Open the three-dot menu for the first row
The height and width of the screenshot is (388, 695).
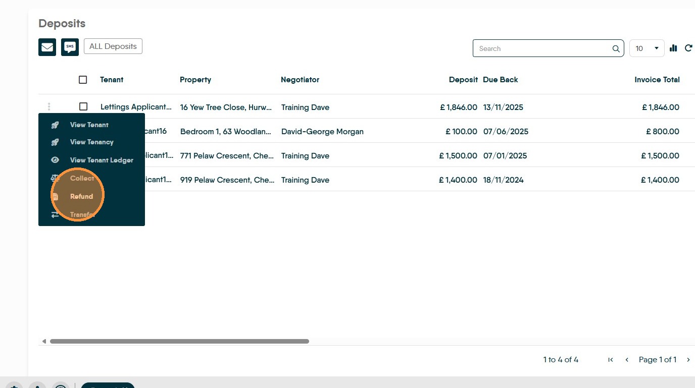pos(49,106)
